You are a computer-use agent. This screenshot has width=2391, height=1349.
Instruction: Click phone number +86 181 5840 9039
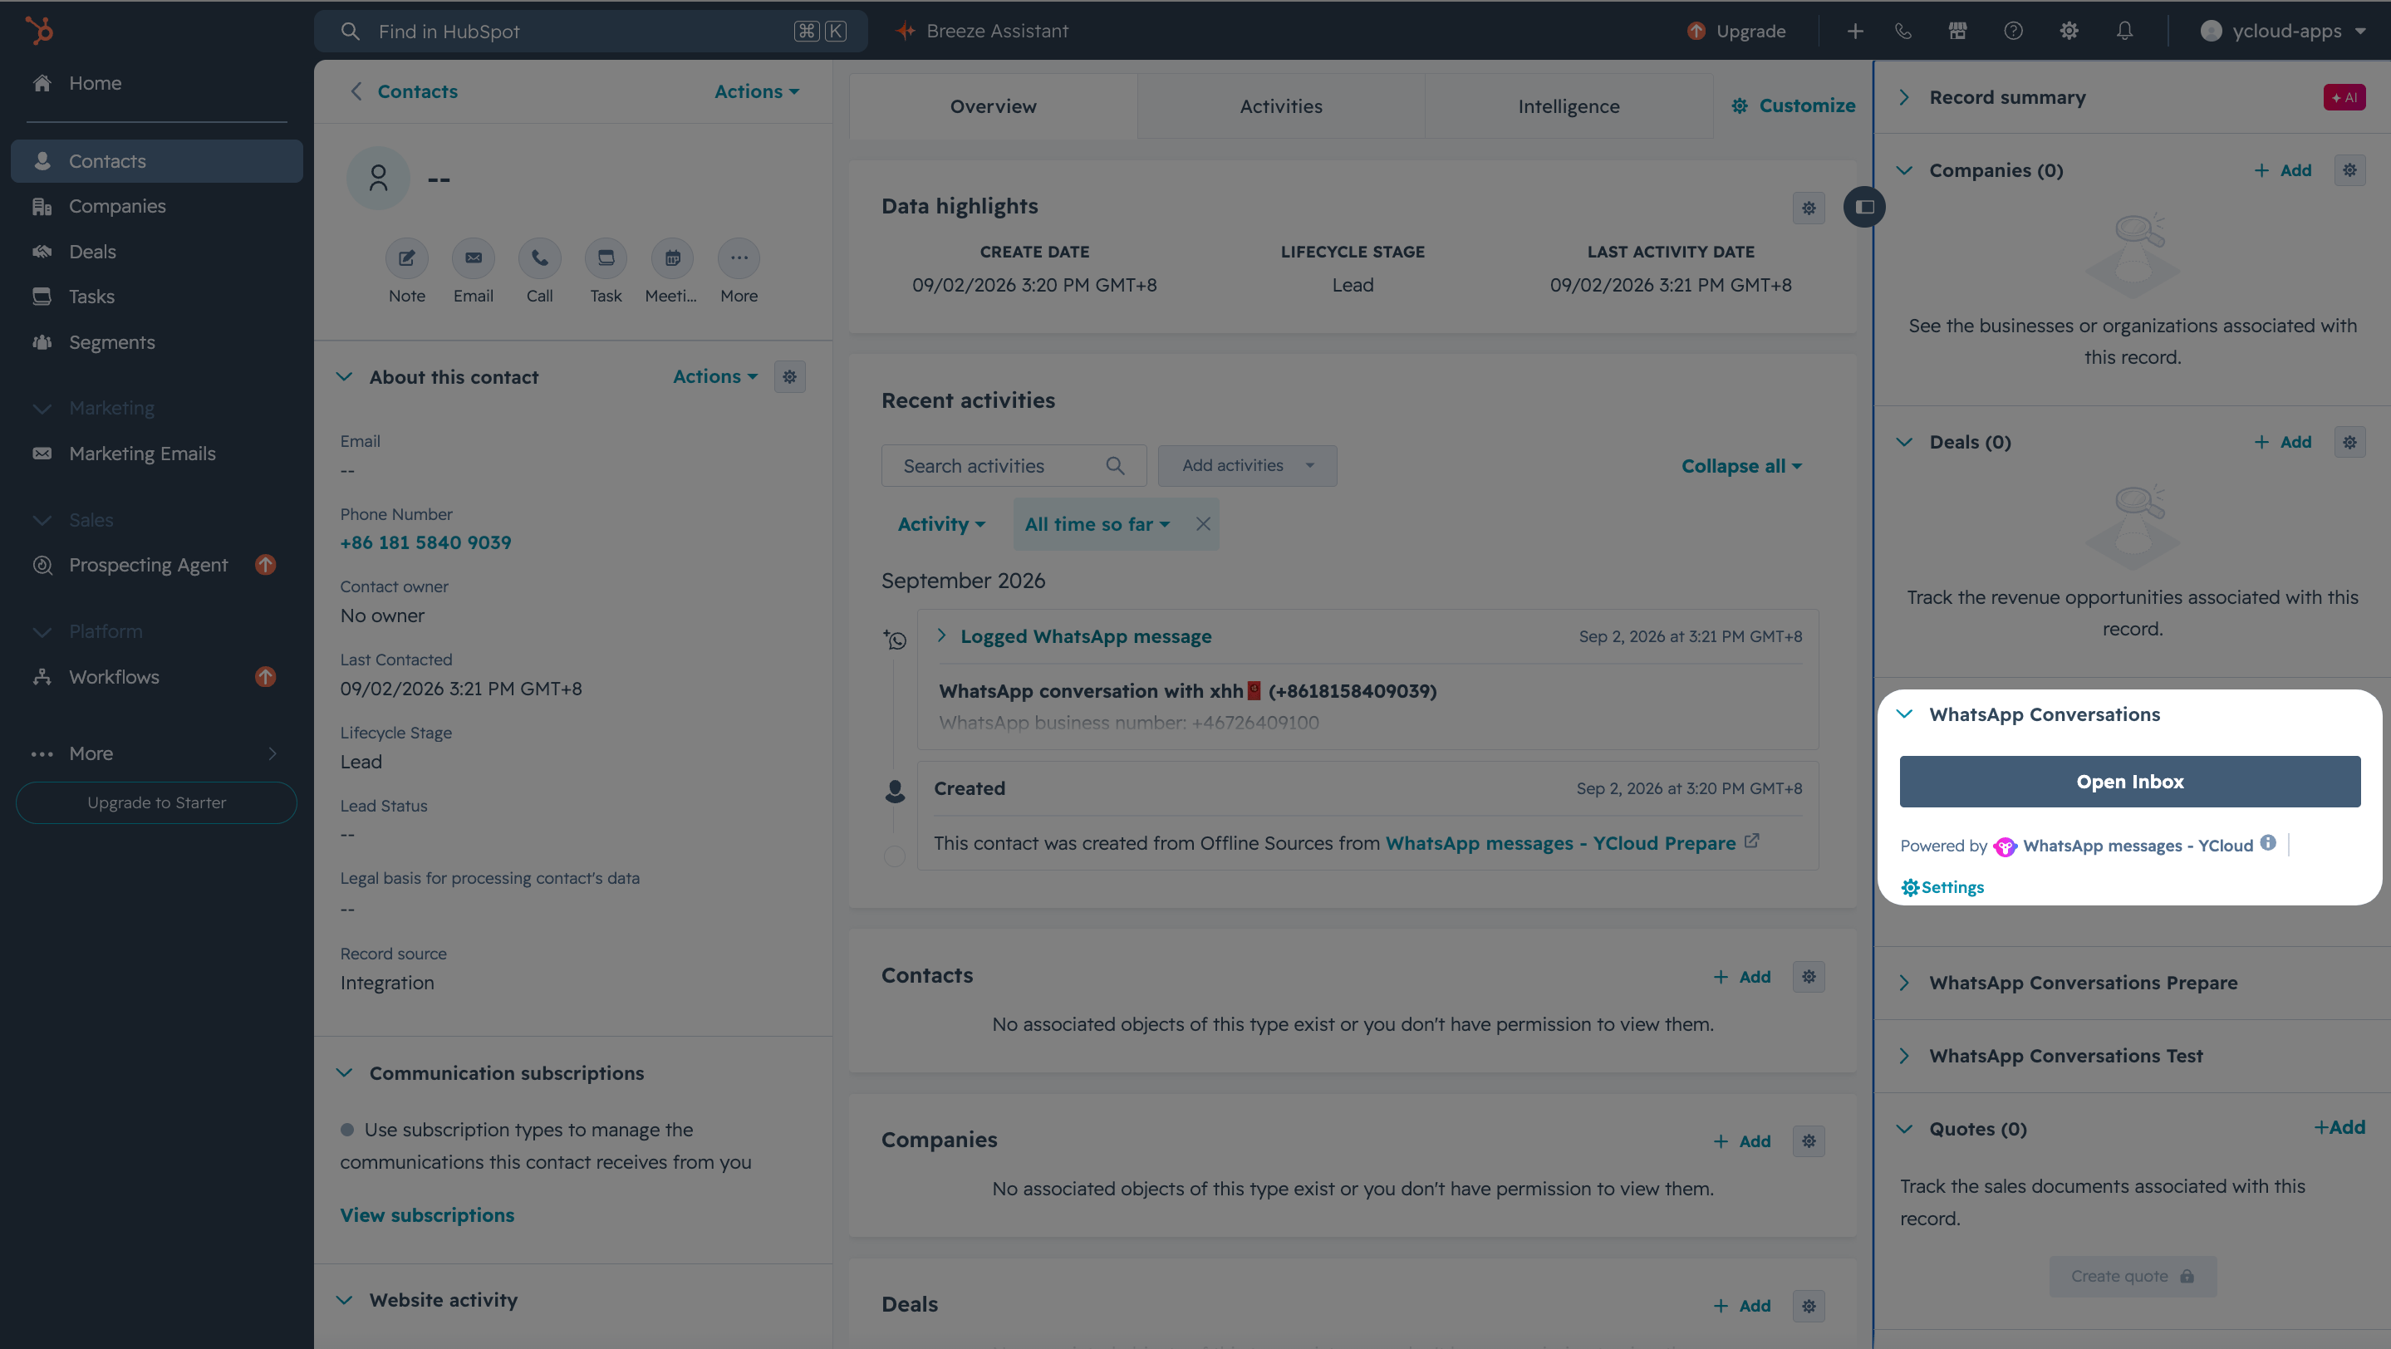(426, 542)
